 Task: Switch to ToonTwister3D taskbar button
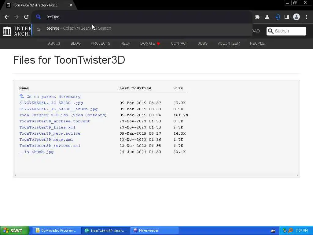[x=106, y=231]
